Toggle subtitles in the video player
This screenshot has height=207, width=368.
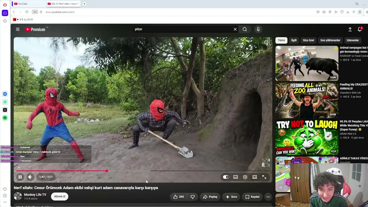click(x=235, y=177)
